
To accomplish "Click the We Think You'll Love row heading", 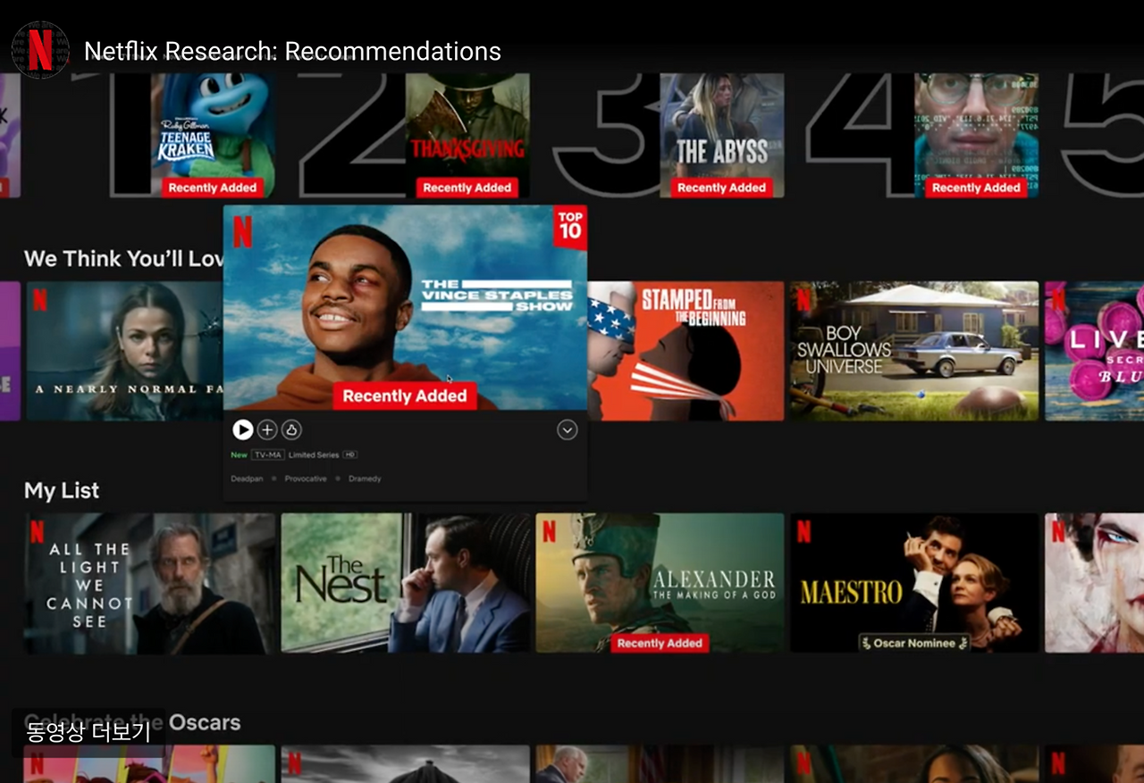I will point(124,259).
